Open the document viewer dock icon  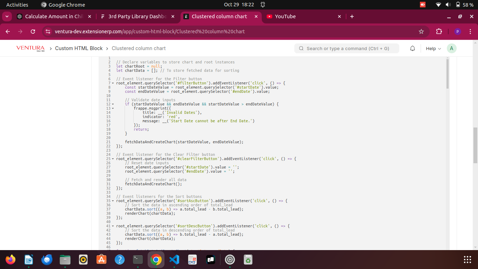pos(192,260)
